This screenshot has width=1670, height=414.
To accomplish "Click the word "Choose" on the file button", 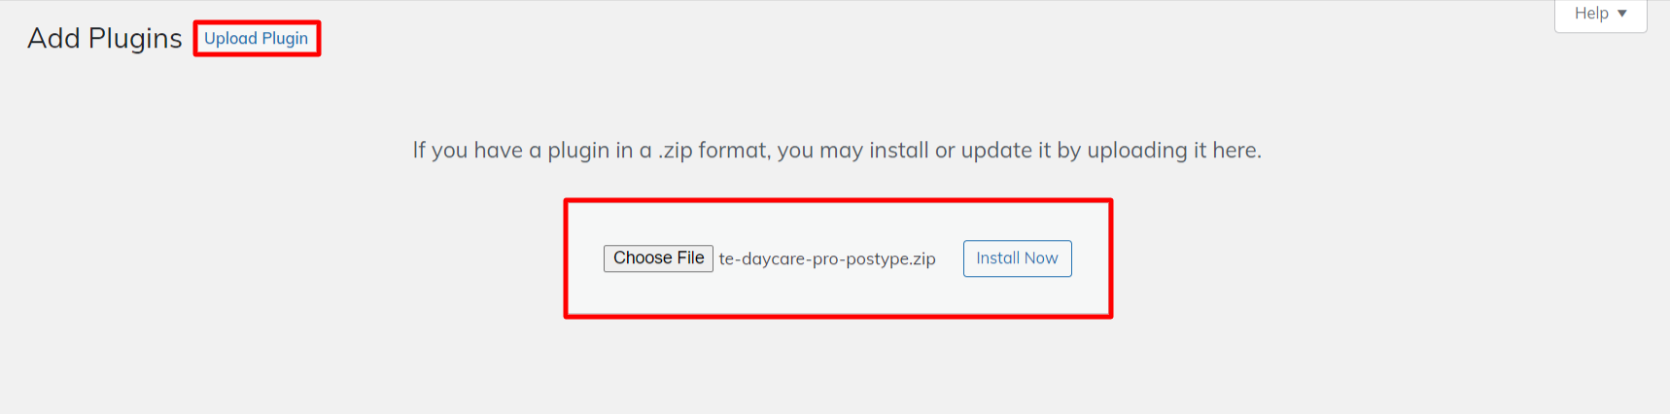I will pyautogui.click(x=643, y=259).
